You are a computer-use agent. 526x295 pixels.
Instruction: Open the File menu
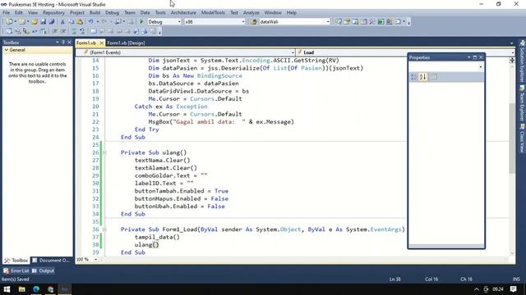(x=6, y=12)
